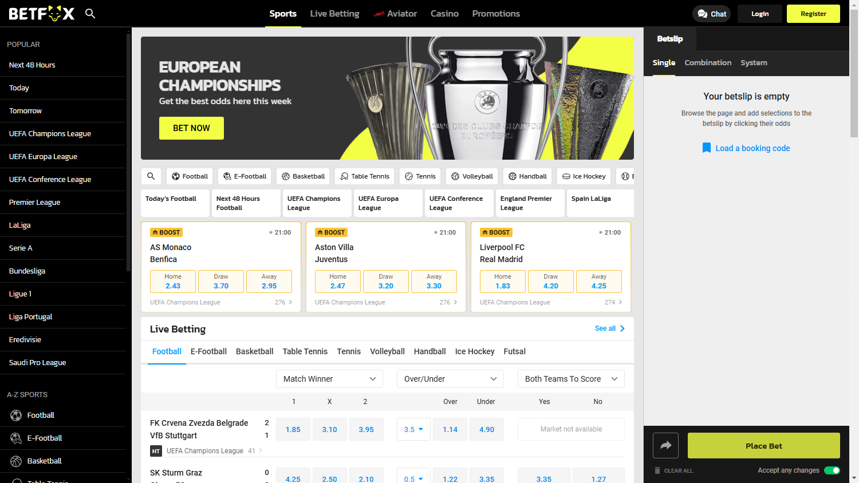Click HT badge for Crvena Zvezda match
Viewport: 859px width, 483px height.
click(x=156, y=451)
